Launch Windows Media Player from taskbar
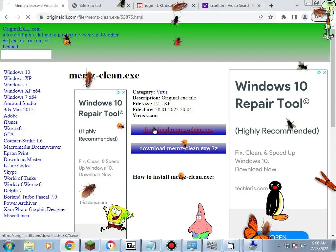 click(x=49, y=246)
